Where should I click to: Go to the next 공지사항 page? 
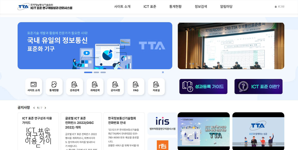point(45,108)
